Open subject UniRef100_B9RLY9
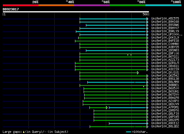 coord(165,31)
